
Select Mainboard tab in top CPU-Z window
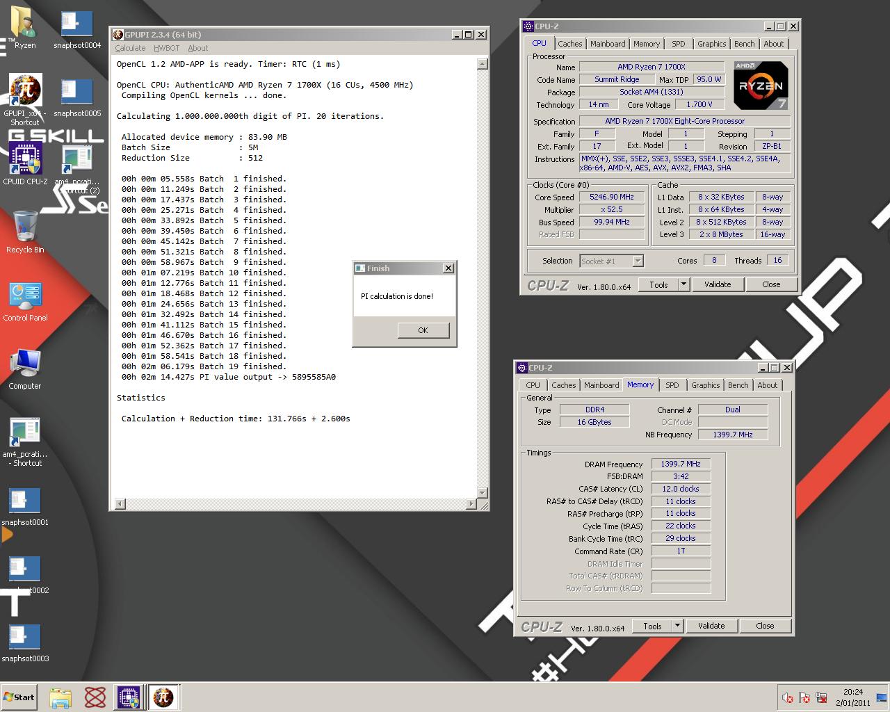click(608, 44)
